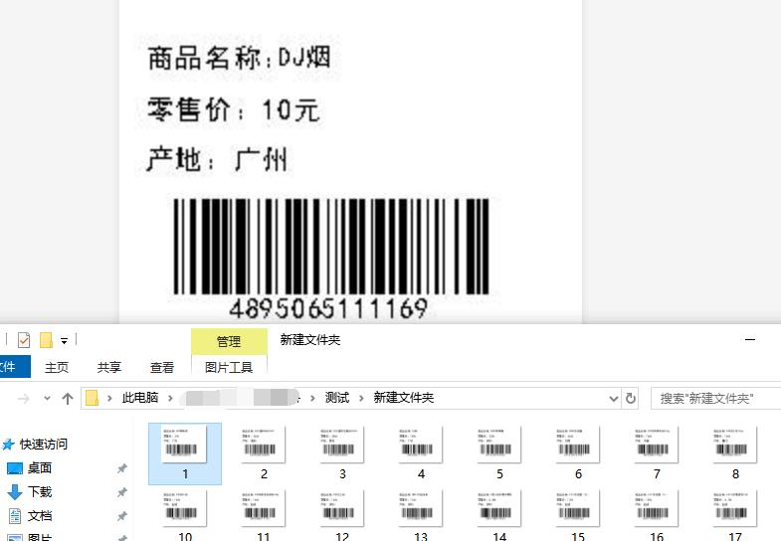Image resolution: width=781 pixels, height=541 pixels.
Task: Click 商品名称:DJ烟 text in image viewer
Action: pos(239,58)
